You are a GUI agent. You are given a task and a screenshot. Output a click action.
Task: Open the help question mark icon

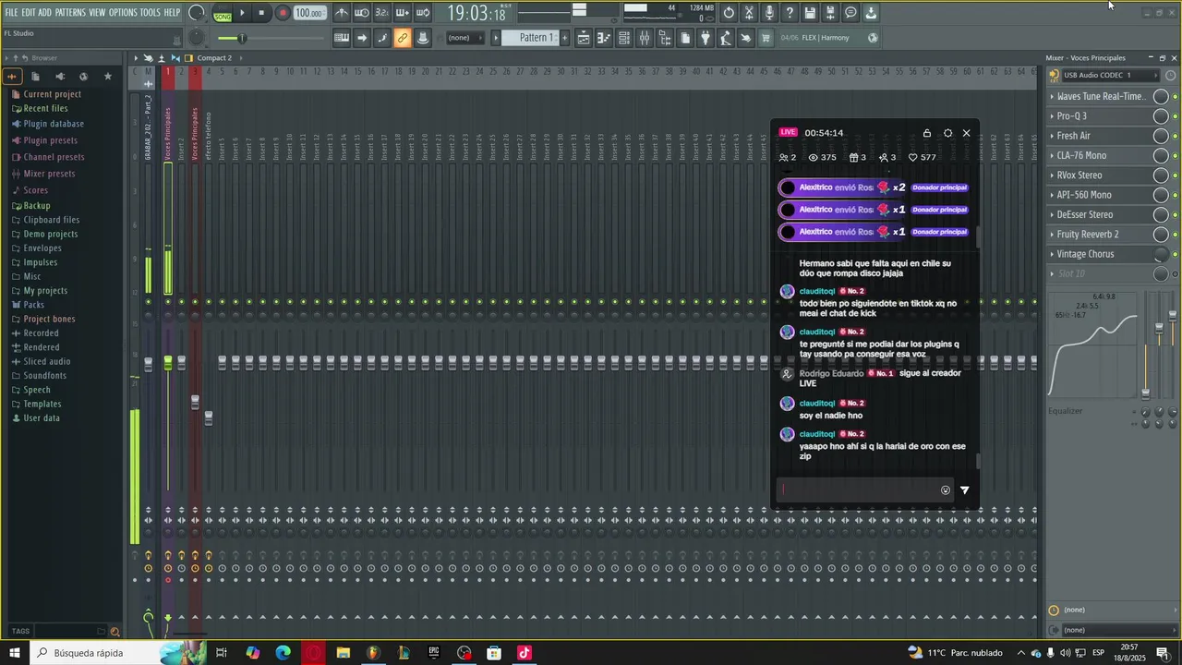click(x=790, y=13)
